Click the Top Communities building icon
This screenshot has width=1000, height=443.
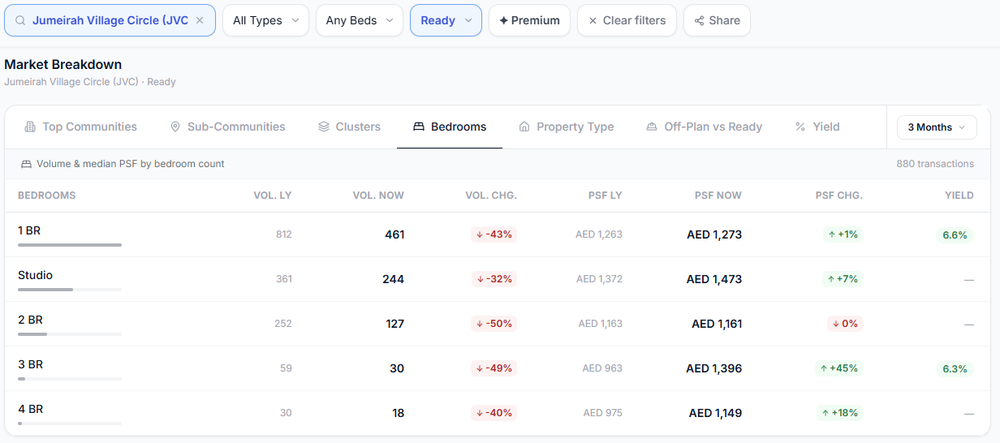tap(30, 127)
